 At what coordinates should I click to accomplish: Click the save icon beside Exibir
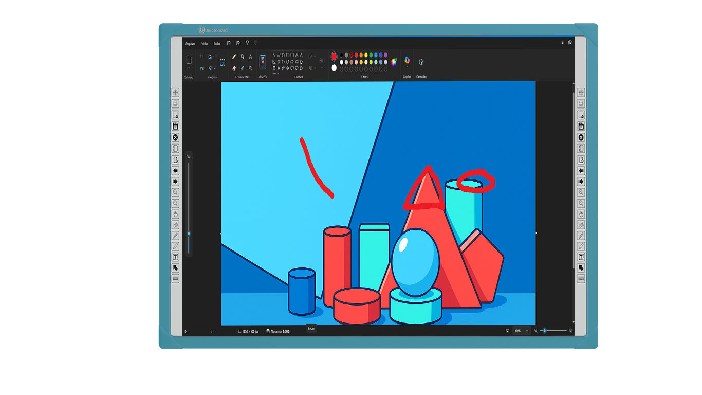[x=229, y=44]
